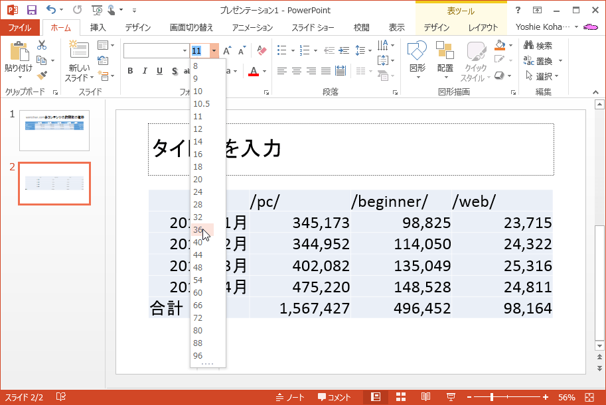Open the 図形 shapes gallery
Viewport: 606px width, 405px height.
(417, 60)
